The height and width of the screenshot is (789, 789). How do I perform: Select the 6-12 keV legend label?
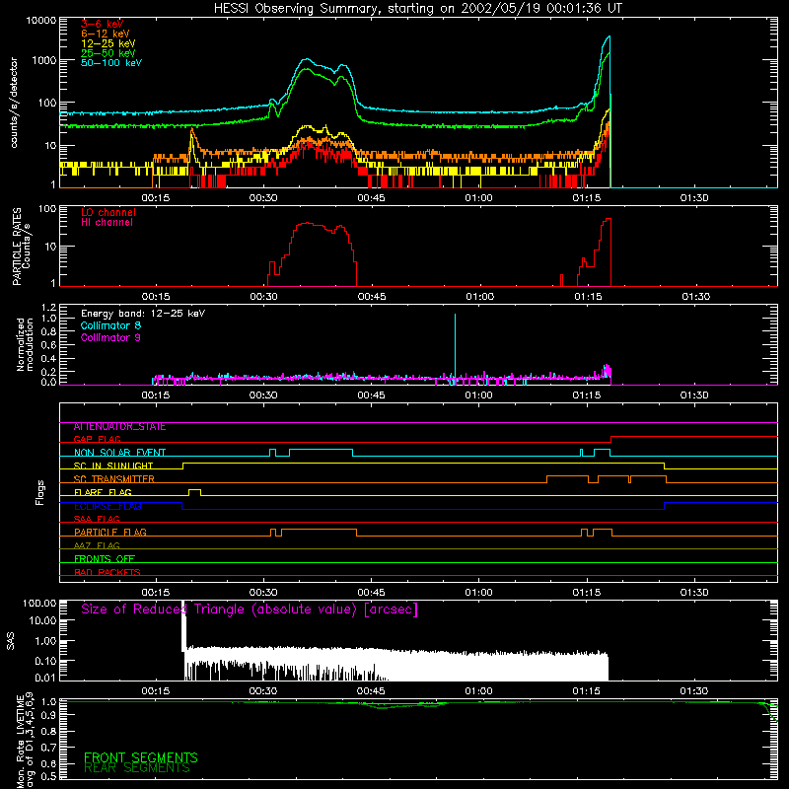pos(106,34)
